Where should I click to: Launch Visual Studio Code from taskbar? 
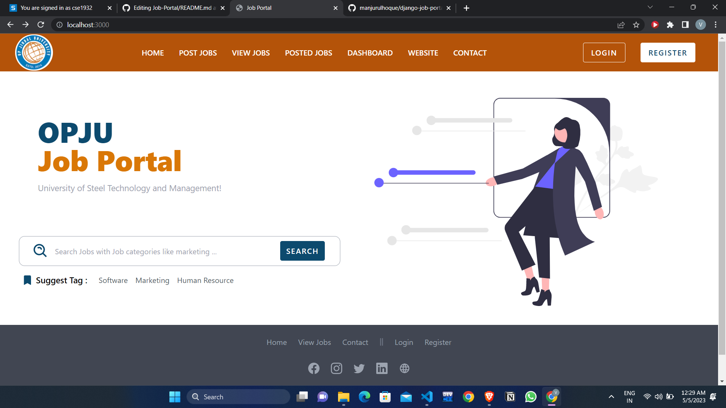427,397
